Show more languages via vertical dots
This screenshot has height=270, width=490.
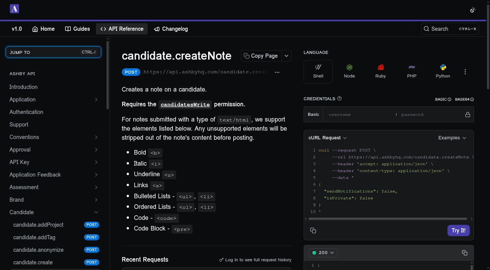click(465, 72)
